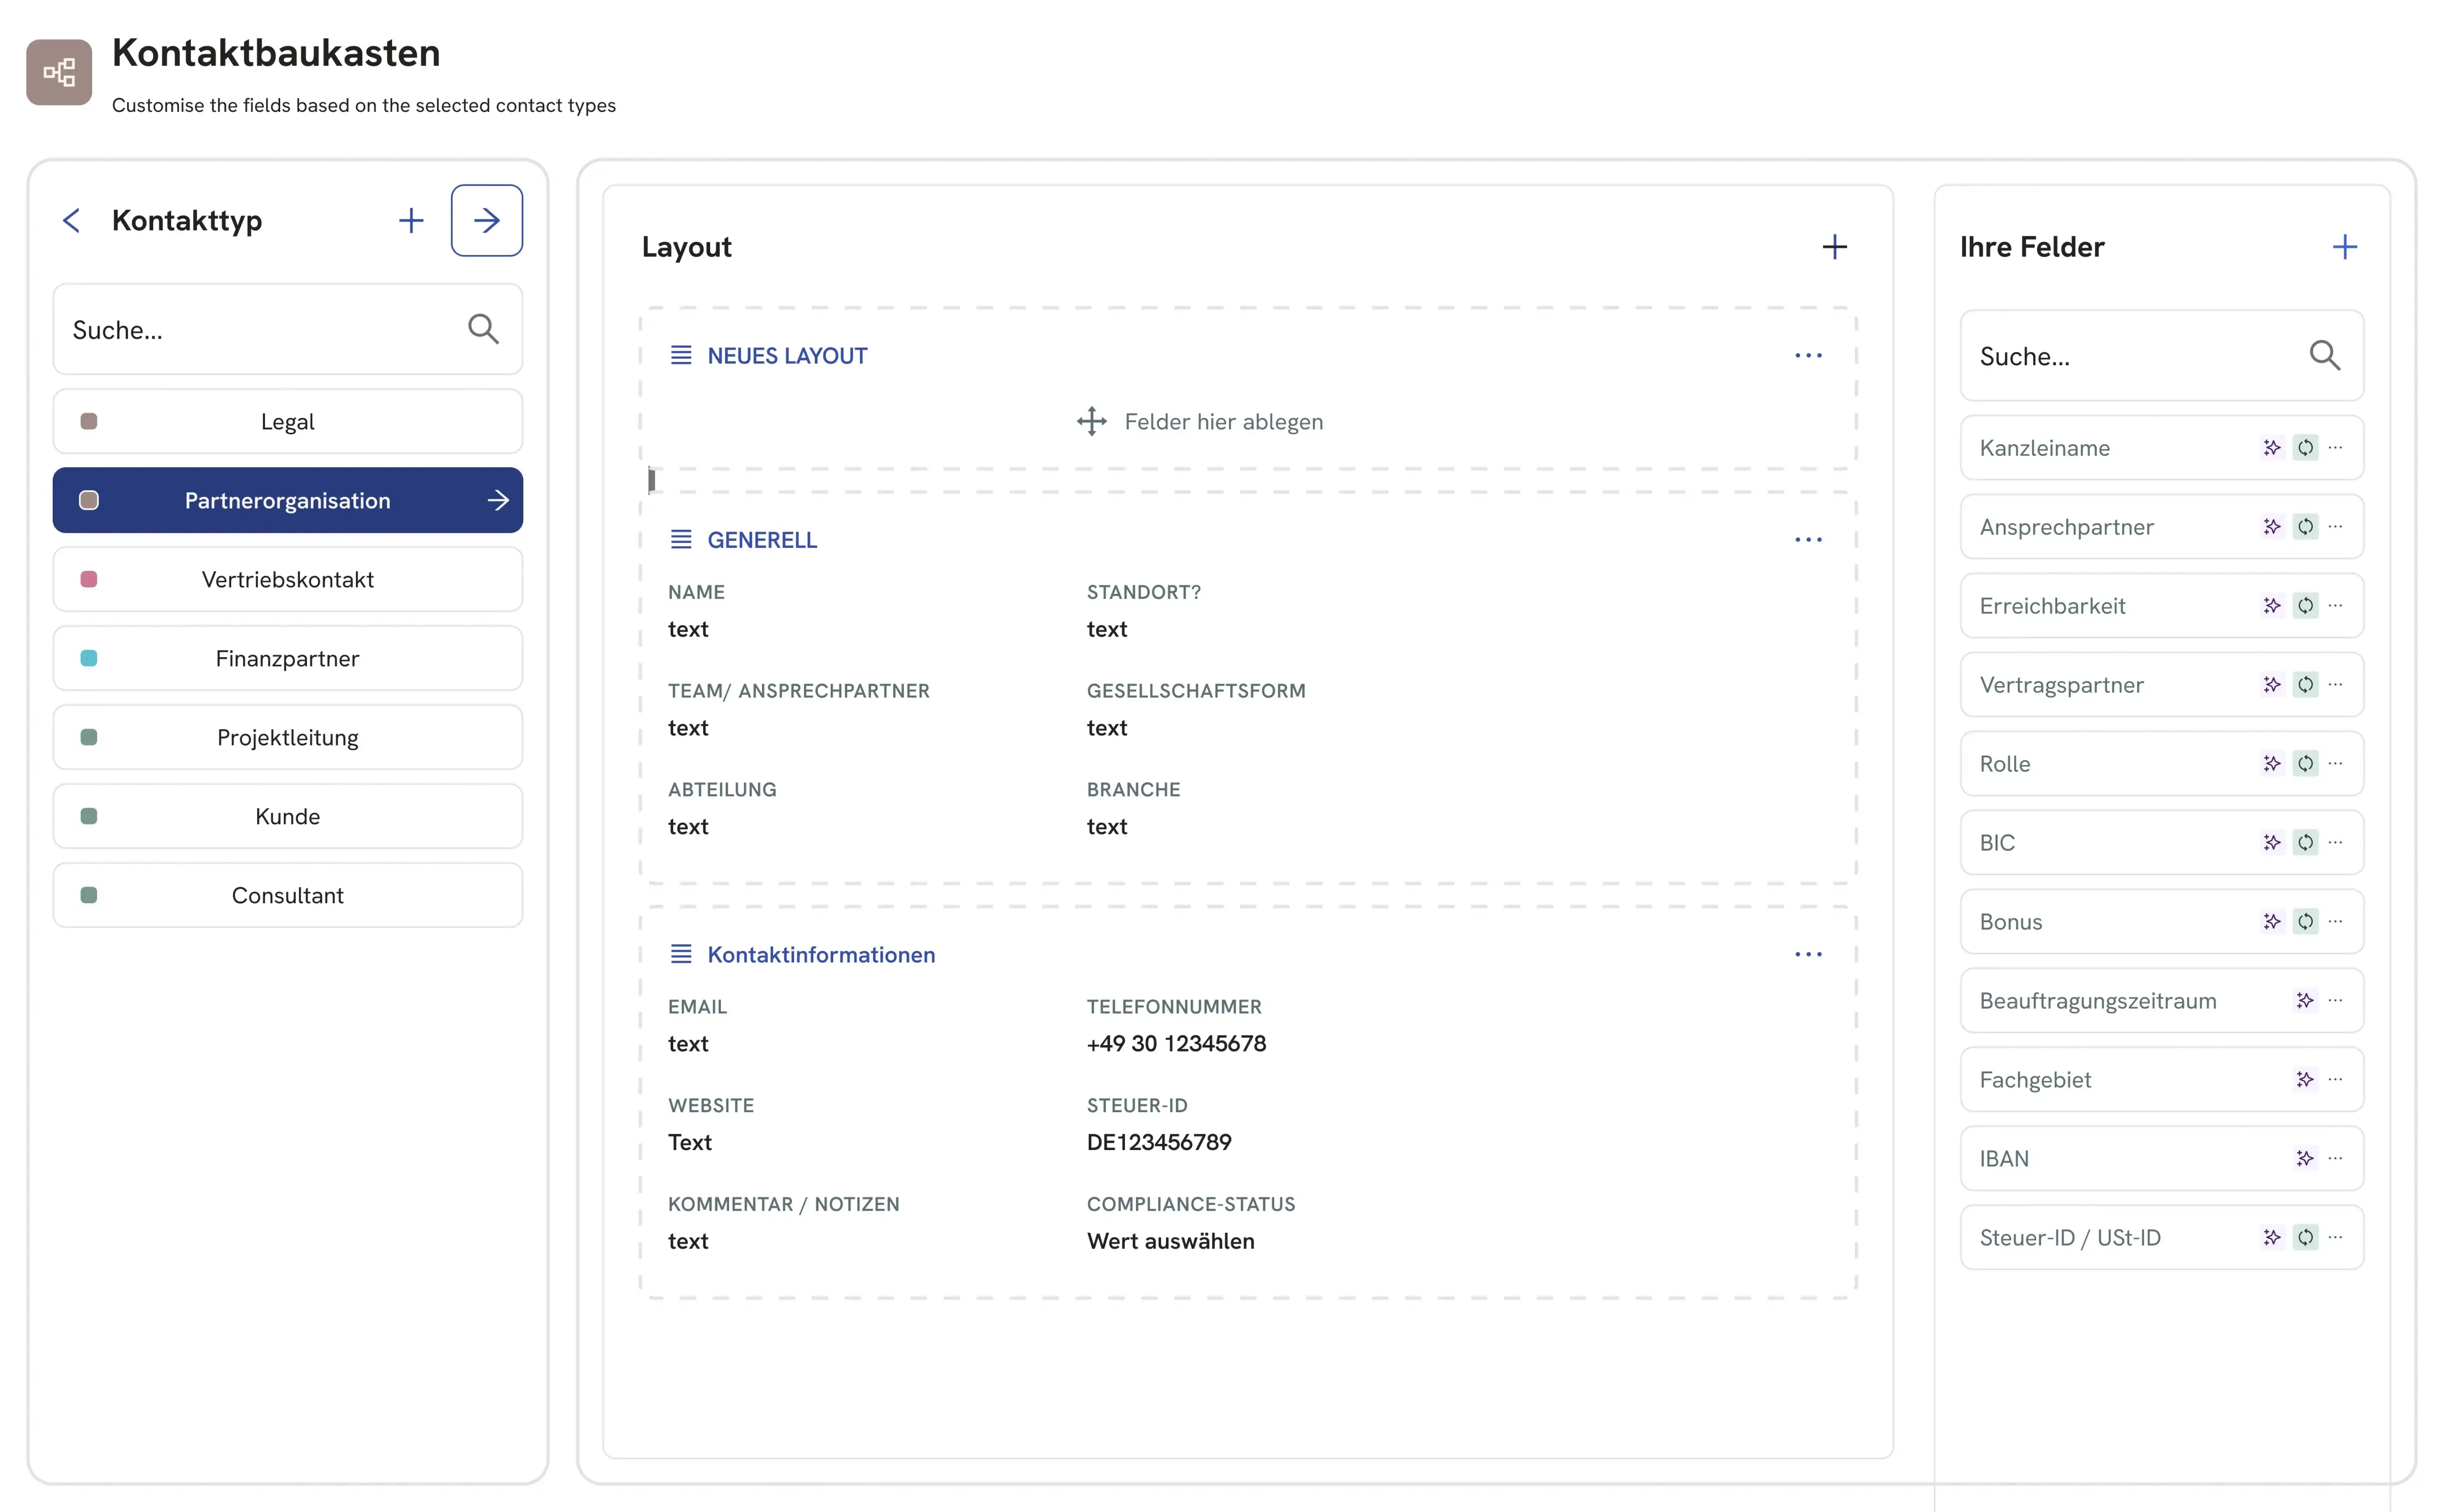Click the boxed right-arrow button beside Kontakttyp
Image resolution: width=2444 pixels, height=1512 pixels.
(x=486, y=220)
